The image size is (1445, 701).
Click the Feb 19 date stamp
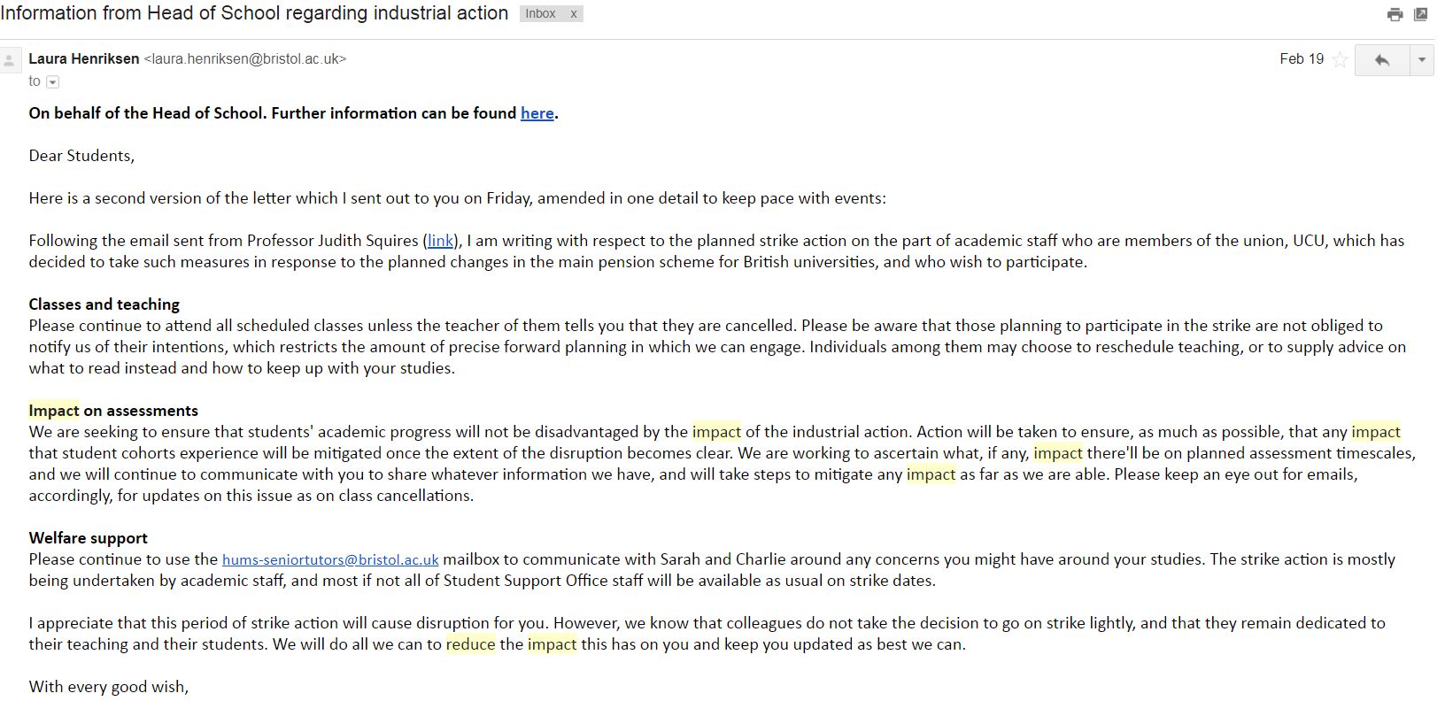tap(1302, 59)
